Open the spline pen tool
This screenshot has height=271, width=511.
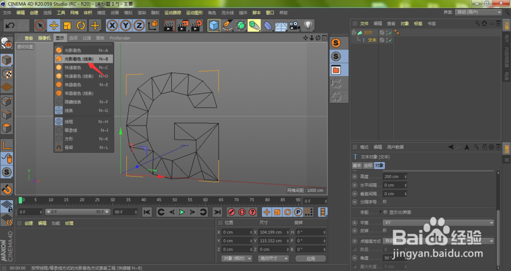(x=227, y=26)
